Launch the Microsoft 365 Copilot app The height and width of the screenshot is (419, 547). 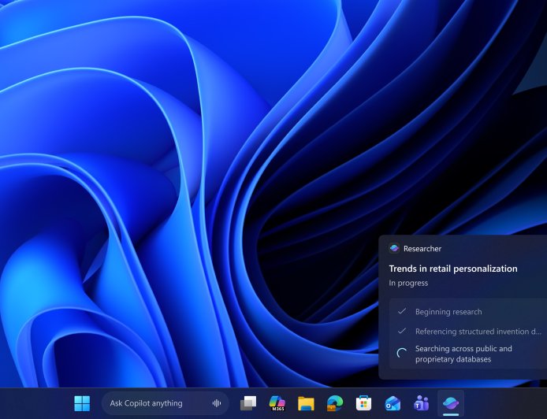[x=277, y=403]
